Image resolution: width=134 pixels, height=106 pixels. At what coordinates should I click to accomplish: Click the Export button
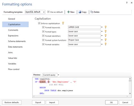tap(38, 102)
